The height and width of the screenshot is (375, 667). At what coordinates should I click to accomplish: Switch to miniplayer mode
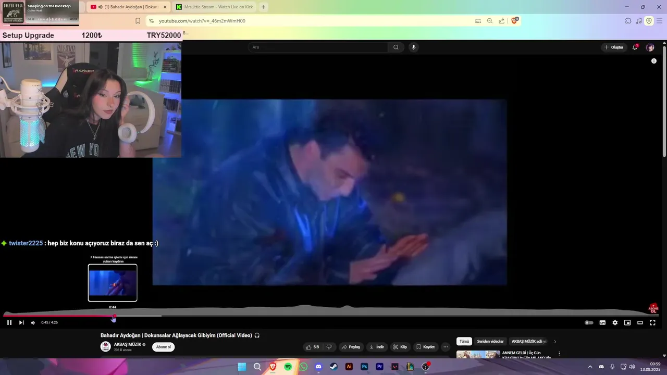627,322
